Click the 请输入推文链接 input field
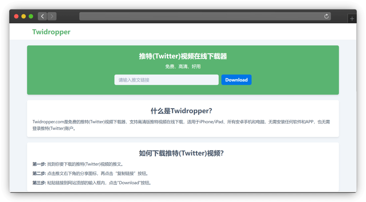The image size is (366, 202). coord(166,80)
